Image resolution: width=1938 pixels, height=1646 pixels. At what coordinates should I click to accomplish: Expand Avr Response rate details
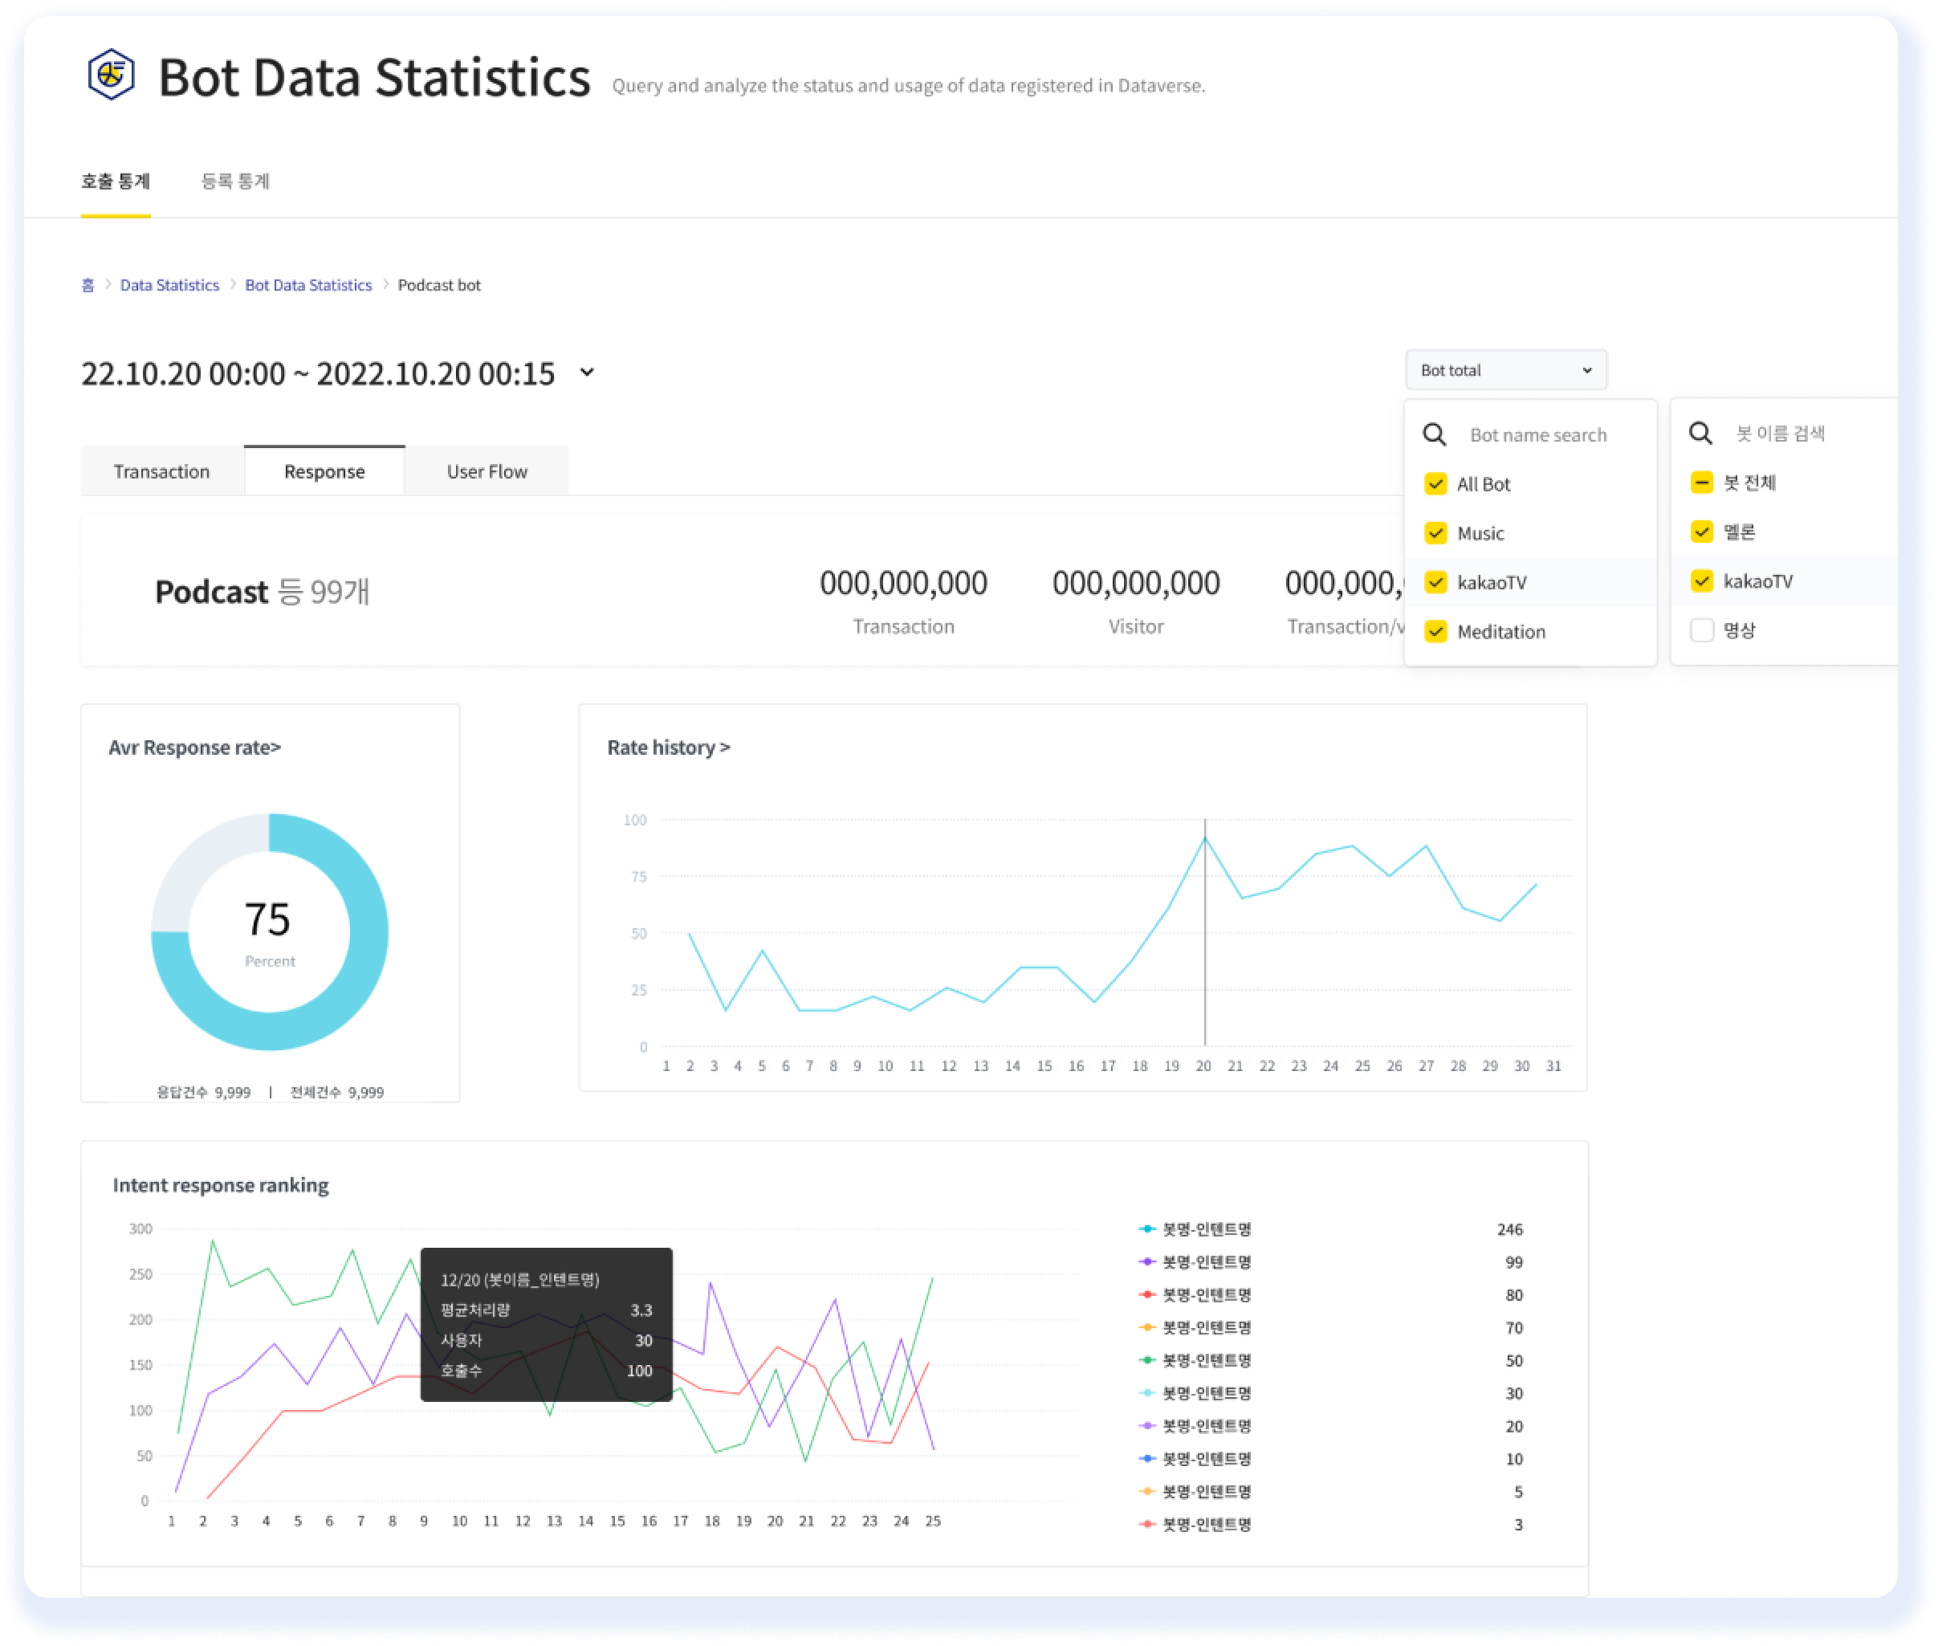coord(194,748)
